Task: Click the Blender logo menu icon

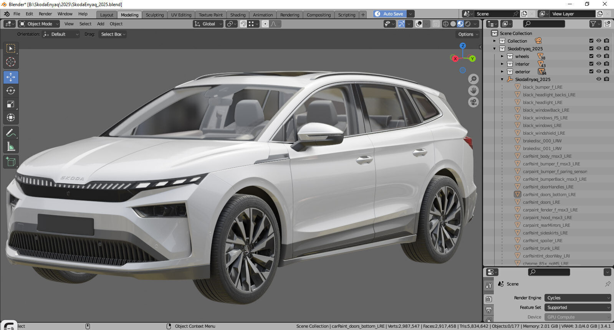Action: click(7, 14)
